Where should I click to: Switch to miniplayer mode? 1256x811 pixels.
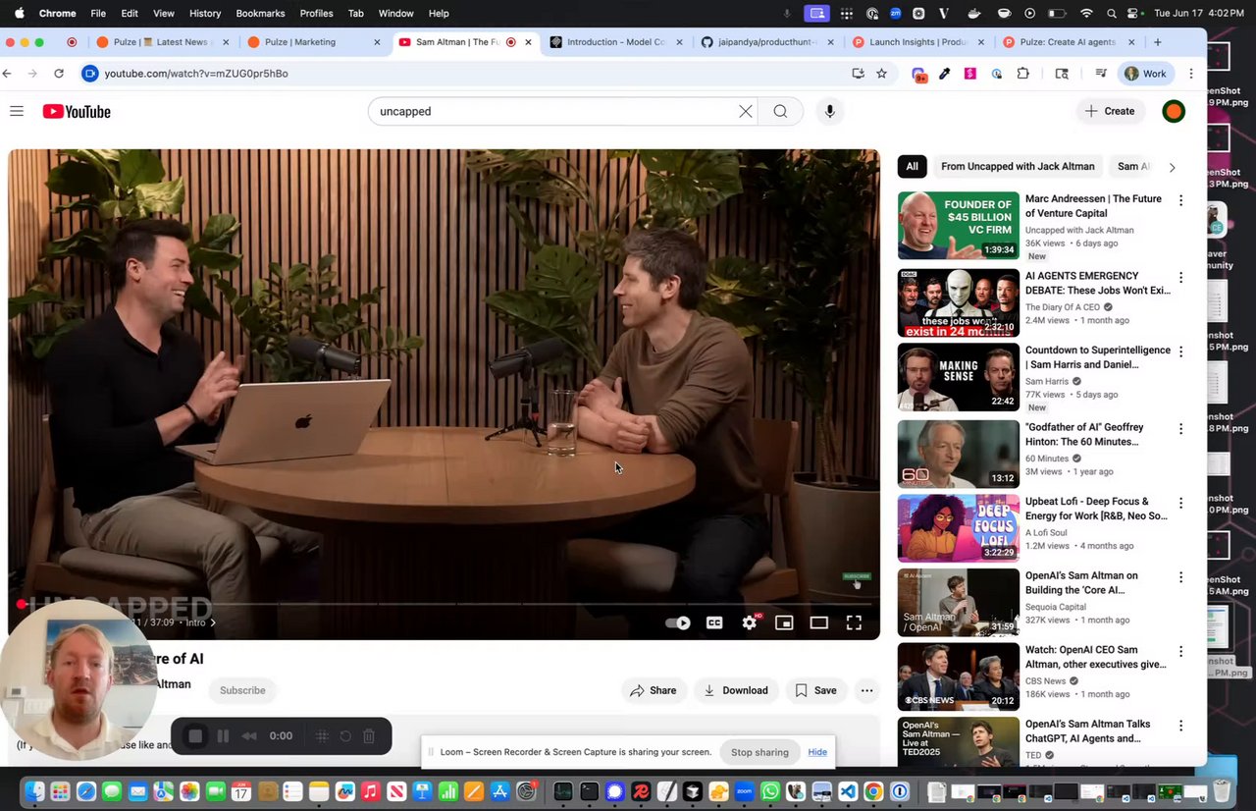tap(784, 622)
